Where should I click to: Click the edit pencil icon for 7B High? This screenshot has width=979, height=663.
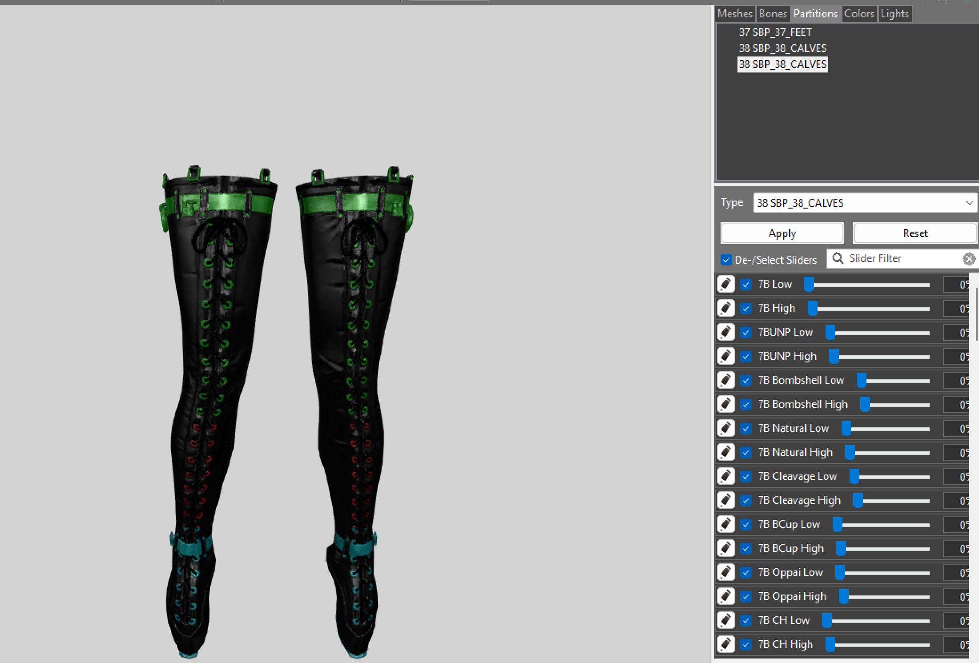click(x=725, y=308)
